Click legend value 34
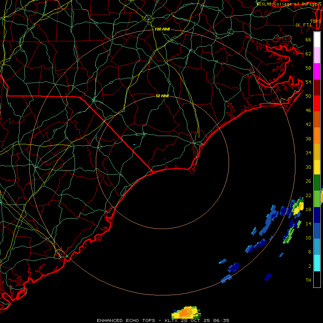 (x=308, y=153)
